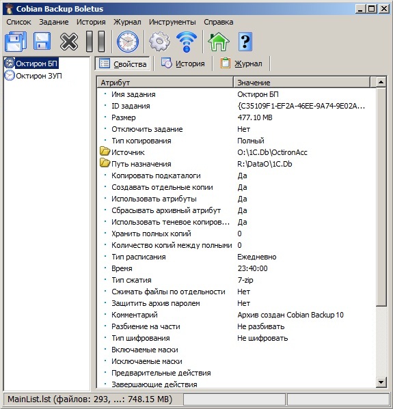Select the Использовать атрибуты row
Screen dimensions: 393x409
pyautogui.click(x=236, y=199)
